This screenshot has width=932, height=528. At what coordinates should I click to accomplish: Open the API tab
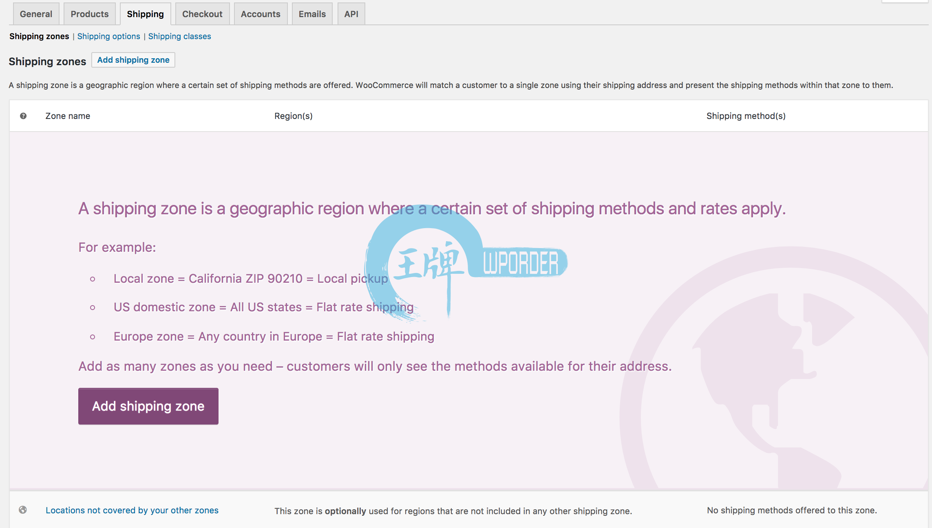(351, 14)
